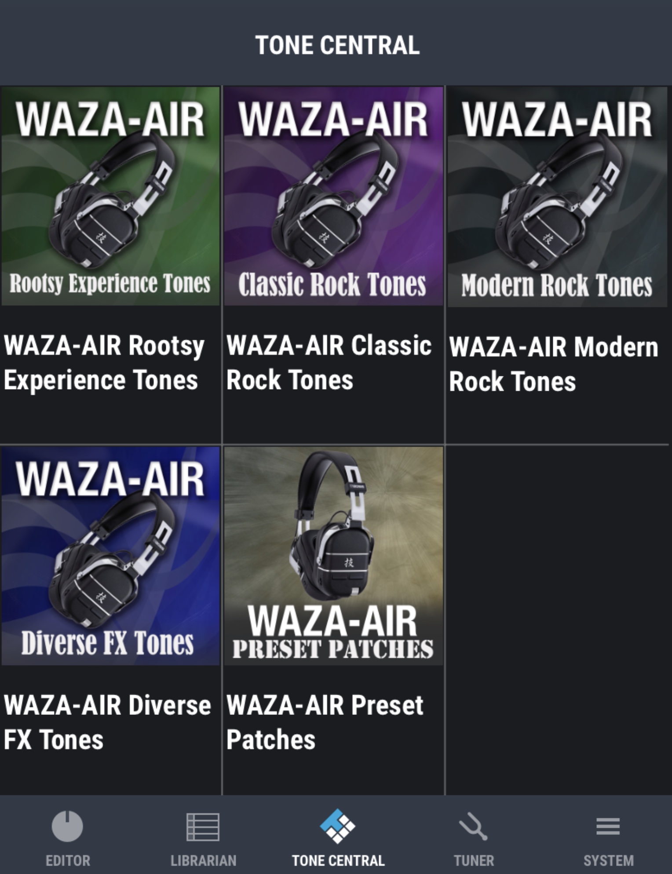Select the WAZA-AIR Classic Rock Tones title
Viewport: 672px width, 874px height.
(x=329, y=363)
